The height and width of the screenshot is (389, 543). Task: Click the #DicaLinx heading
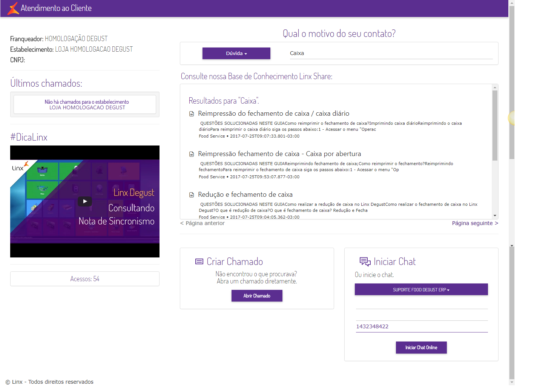click(x=29, y=137)
